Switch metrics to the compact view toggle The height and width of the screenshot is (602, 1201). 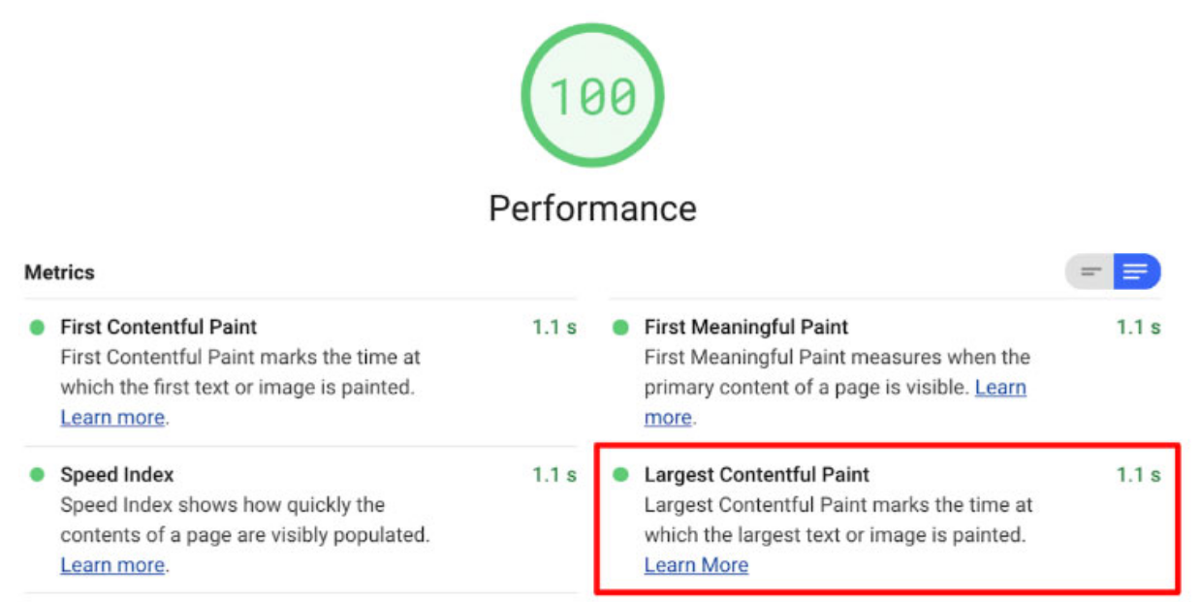pos(1090,272)
